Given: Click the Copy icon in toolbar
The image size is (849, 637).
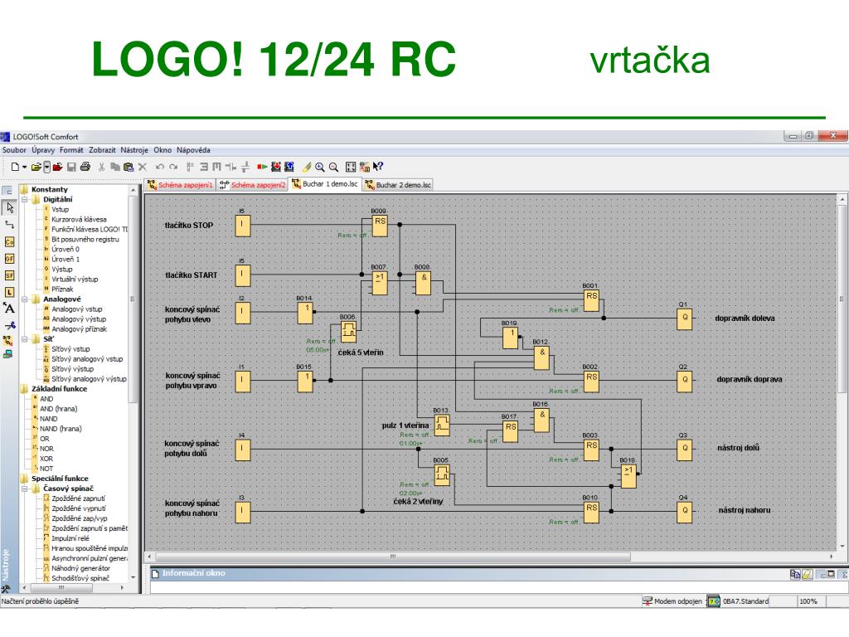Looking at the screenshot, I should tap(114, 167).
